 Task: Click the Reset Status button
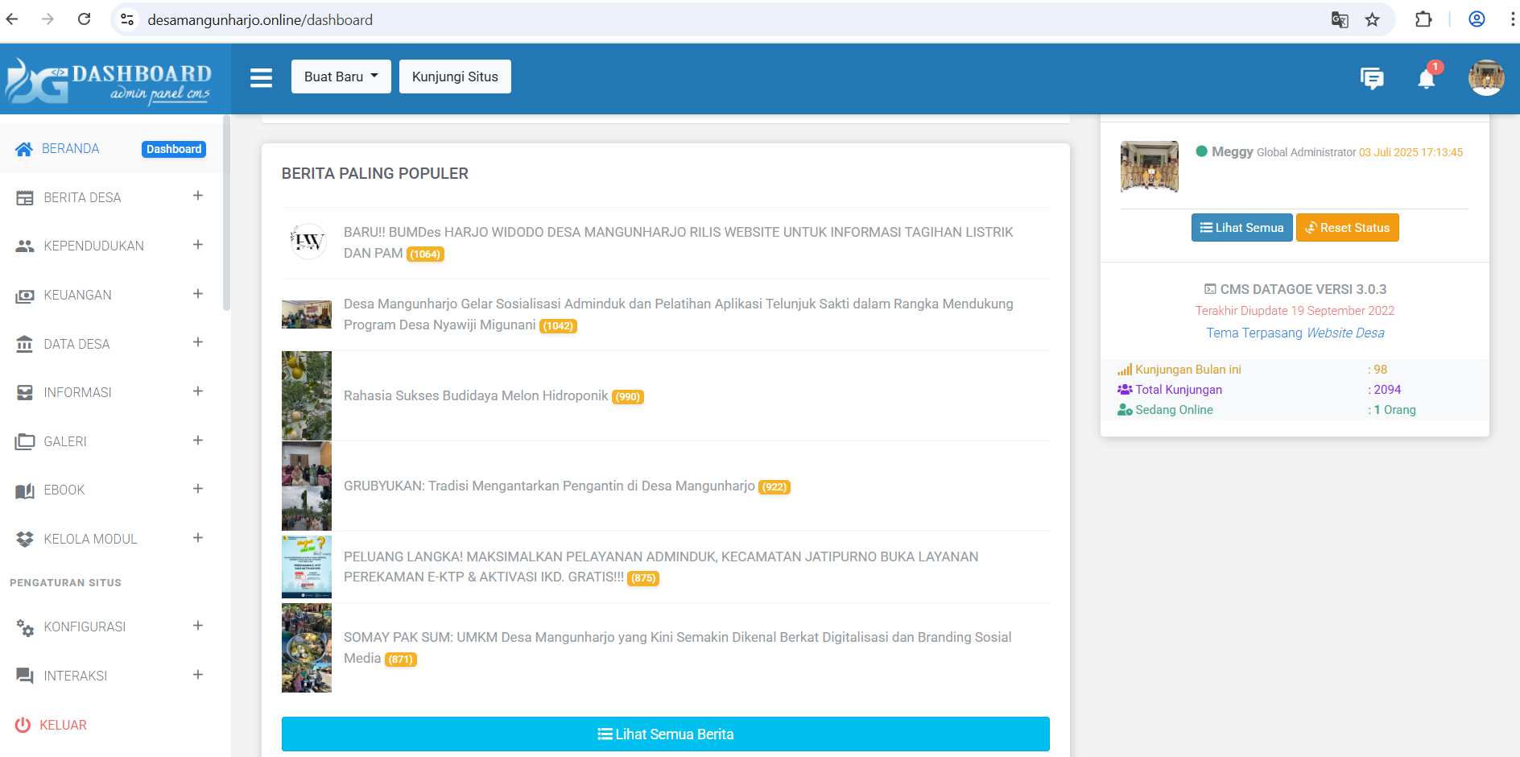pos(1347,228)
